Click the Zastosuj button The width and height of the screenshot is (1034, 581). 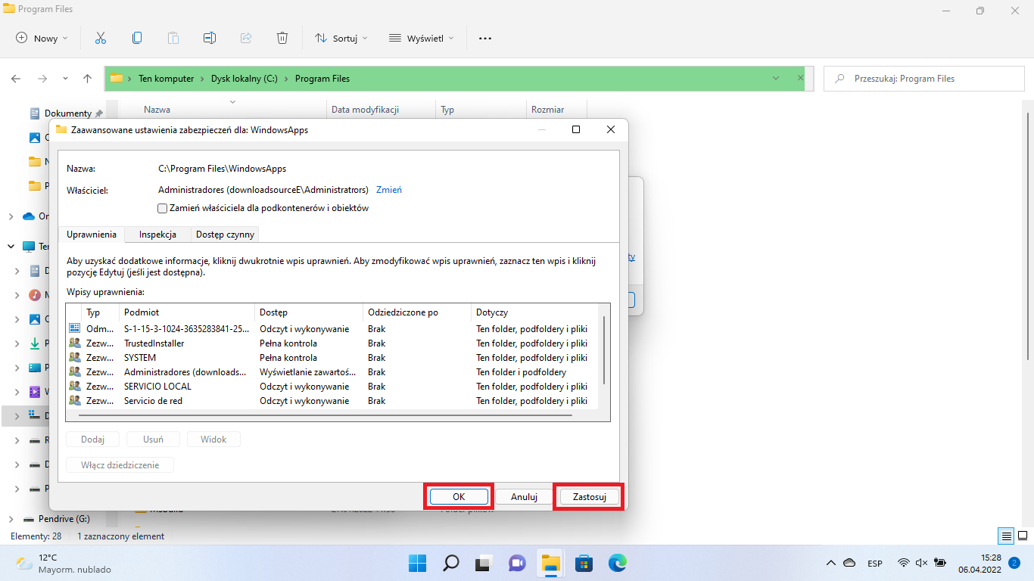pyautogui.click(x=590, y=497)
